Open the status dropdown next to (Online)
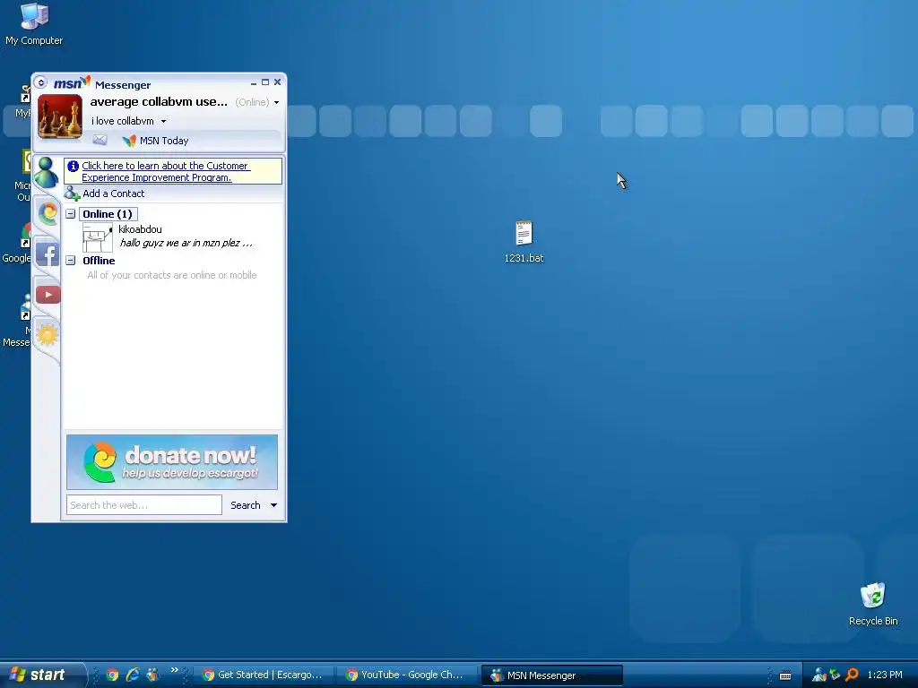 coord(276,102)
